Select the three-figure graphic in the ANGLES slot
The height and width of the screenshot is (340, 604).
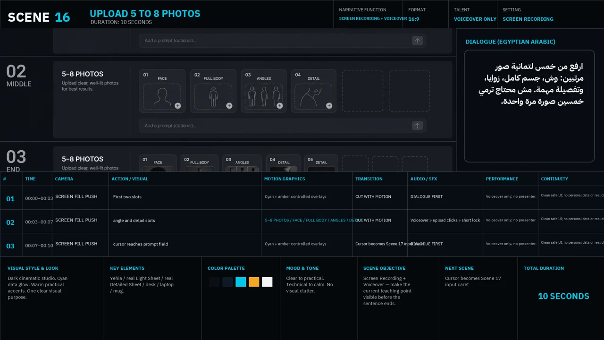(264, 97)
